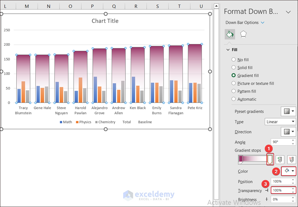Viewport: 298px width, 207px height.
Task: Expand the Down Bar Options dropdown arrow
Action: click(x=263, y=23)
